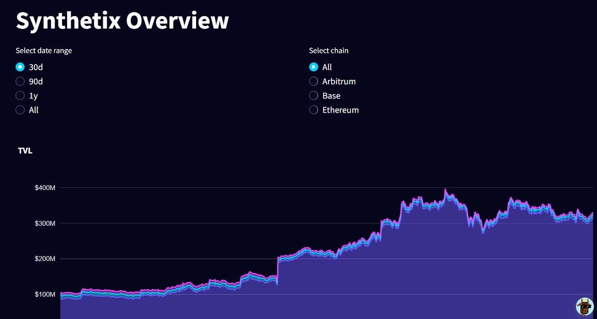Select the Ethereum chain radio button
Image resolution: width=597 pixels, height=319 pixels.
(x=314, y=110)
